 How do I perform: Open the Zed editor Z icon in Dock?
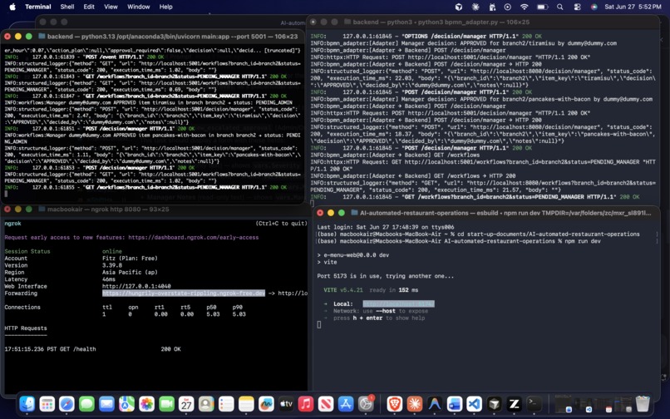coord(514,403)
